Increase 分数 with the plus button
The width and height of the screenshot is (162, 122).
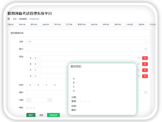[x=50, y=100]
